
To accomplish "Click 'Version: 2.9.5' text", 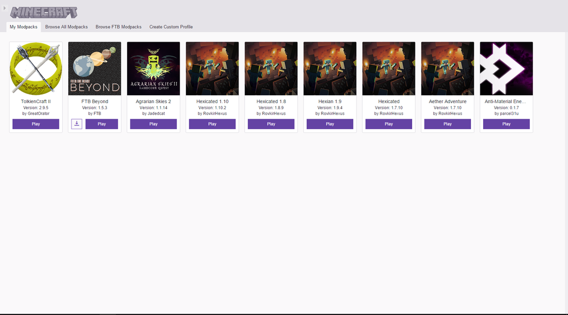I will [x=36, y=108].
